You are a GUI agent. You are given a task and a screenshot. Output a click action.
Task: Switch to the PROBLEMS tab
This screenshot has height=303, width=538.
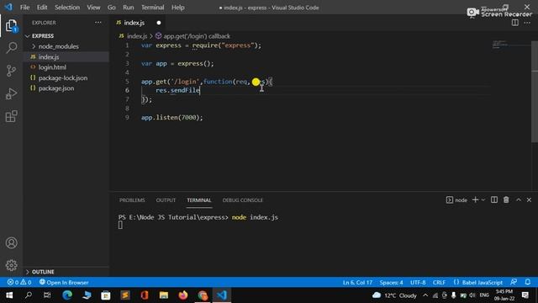132,200
